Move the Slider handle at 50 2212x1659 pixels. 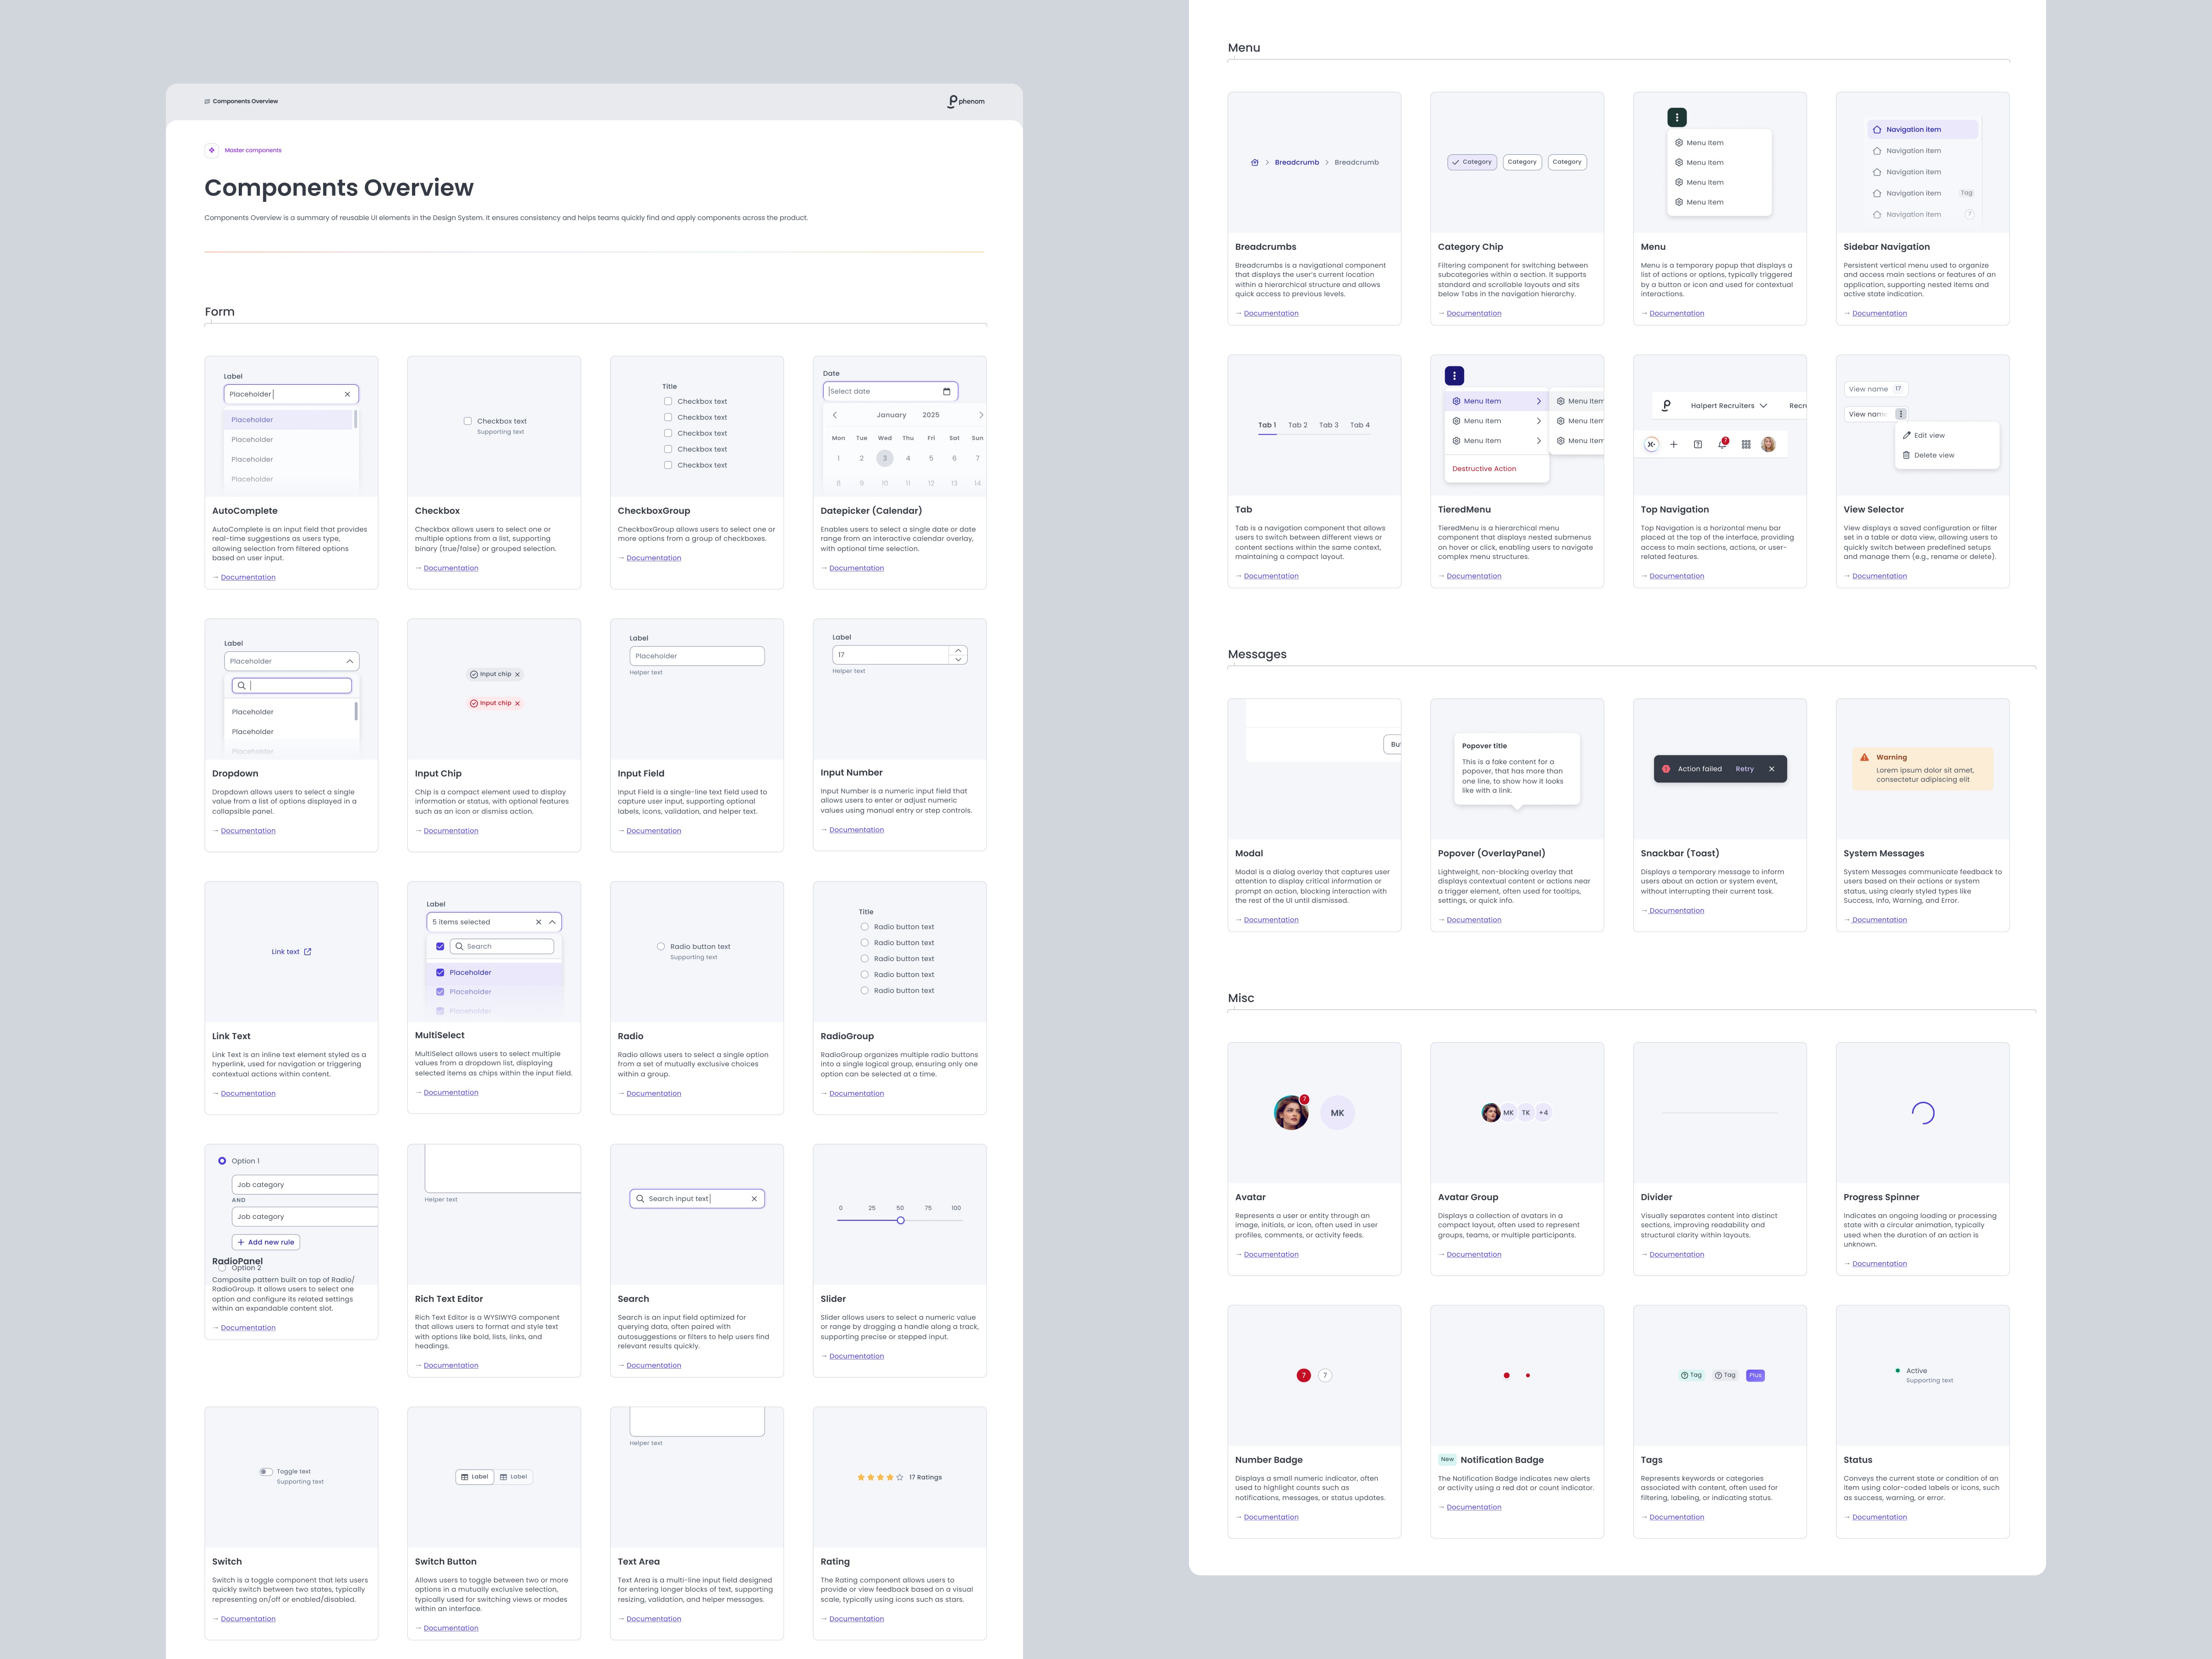900,1220
